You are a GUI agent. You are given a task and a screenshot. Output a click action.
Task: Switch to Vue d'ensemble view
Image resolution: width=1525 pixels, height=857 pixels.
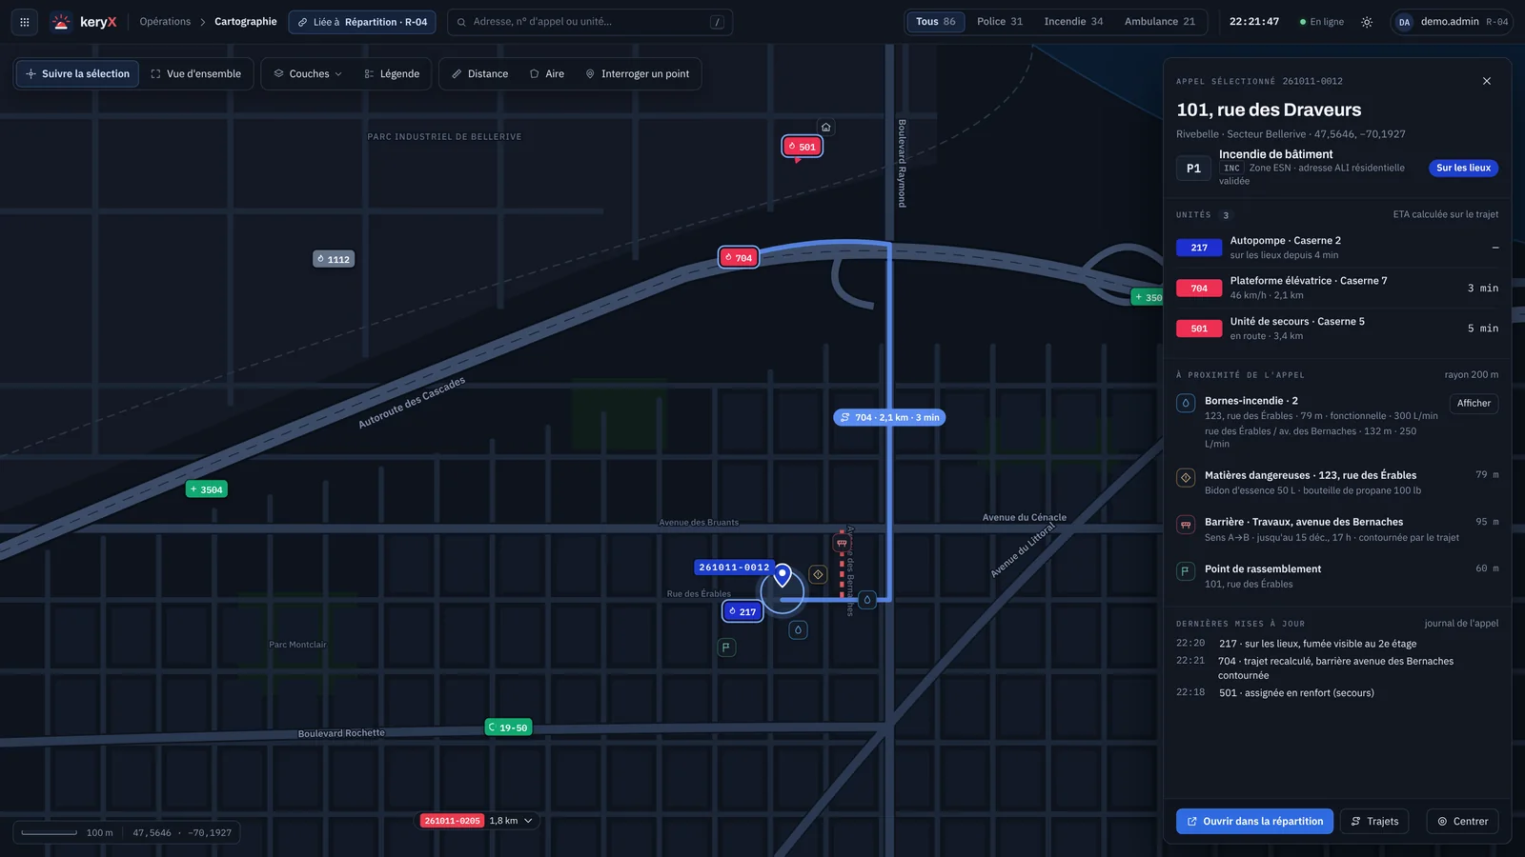(x=196, y=74)
